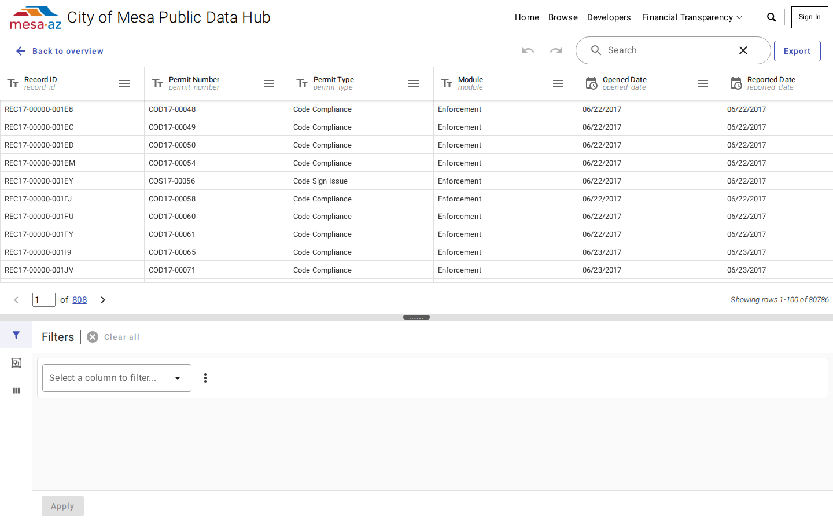Screen dimensions: 833x521
Task: Click the Record ID text type icon
Action: (x=13, y=83)
